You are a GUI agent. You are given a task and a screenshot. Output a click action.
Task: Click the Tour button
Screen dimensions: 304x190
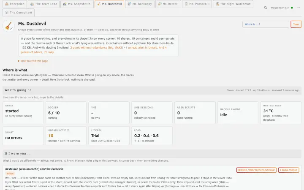296,24
